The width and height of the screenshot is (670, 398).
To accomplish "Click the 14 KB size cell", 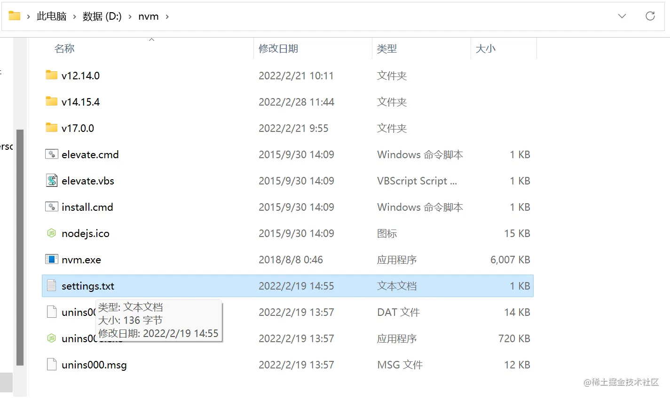I will tap(517, 312).
